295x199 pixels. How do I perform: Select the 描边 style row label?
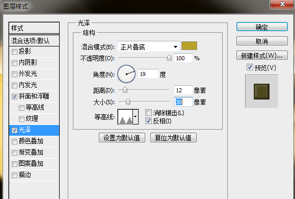coord(24,175)
